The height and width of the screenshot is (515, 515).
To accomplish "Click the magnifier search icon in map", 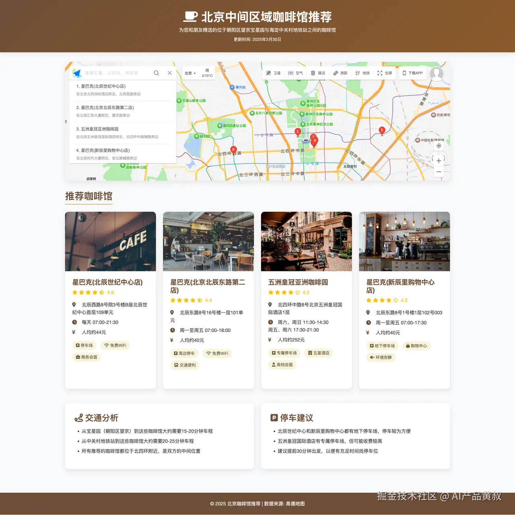I will [156, 73].
